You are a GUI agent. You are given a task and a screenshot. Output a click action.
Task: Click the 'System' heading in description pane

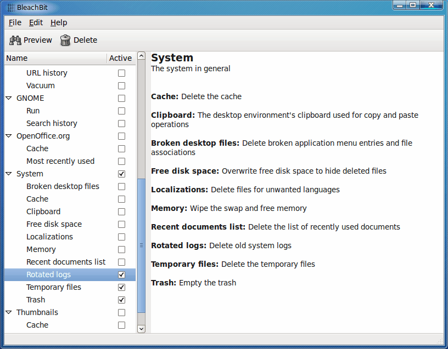point(172,58)
